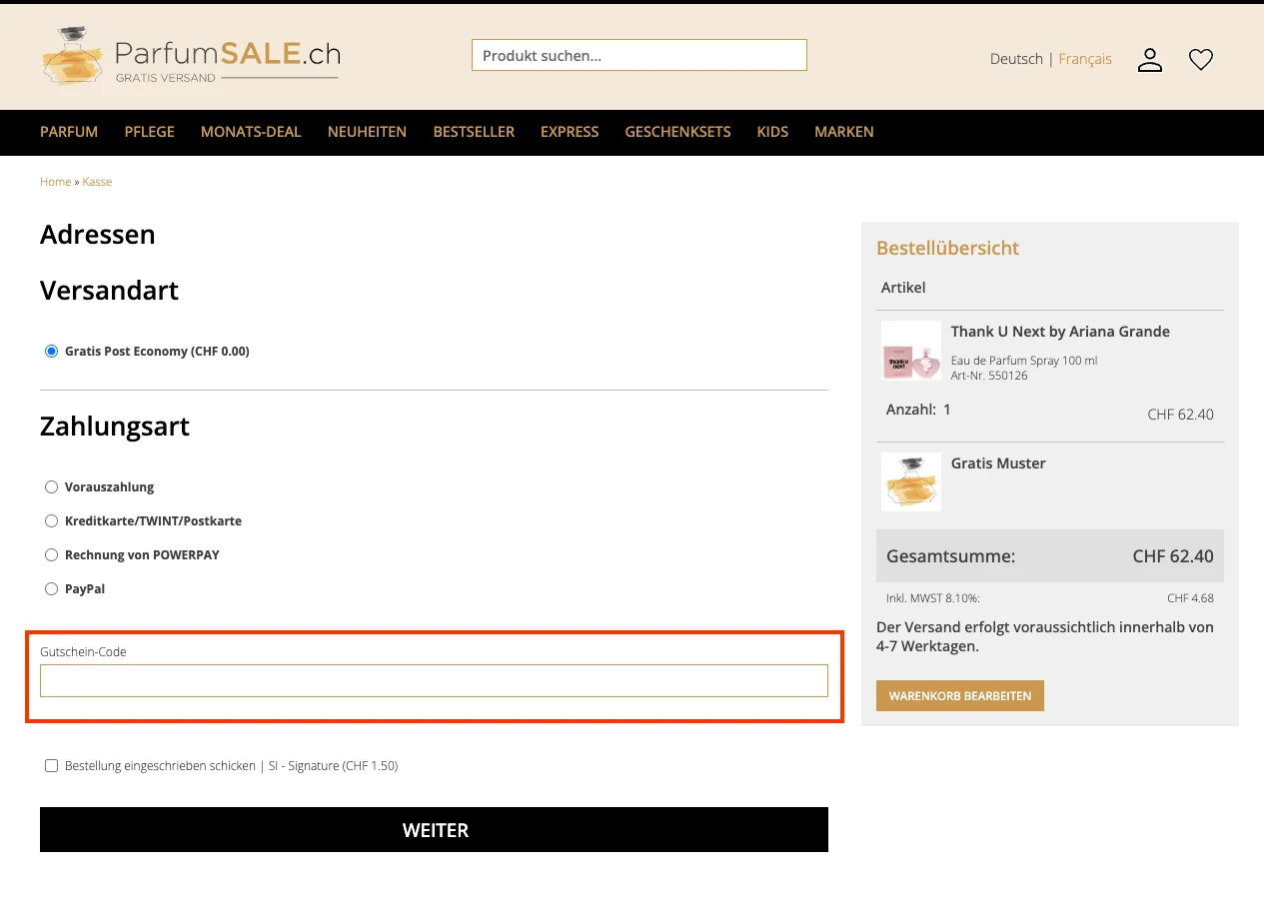The image size is (1264, 899).
Task: Choose Kreditkarte/TWINT/Postkarte payment
Action: click(52, 521)
